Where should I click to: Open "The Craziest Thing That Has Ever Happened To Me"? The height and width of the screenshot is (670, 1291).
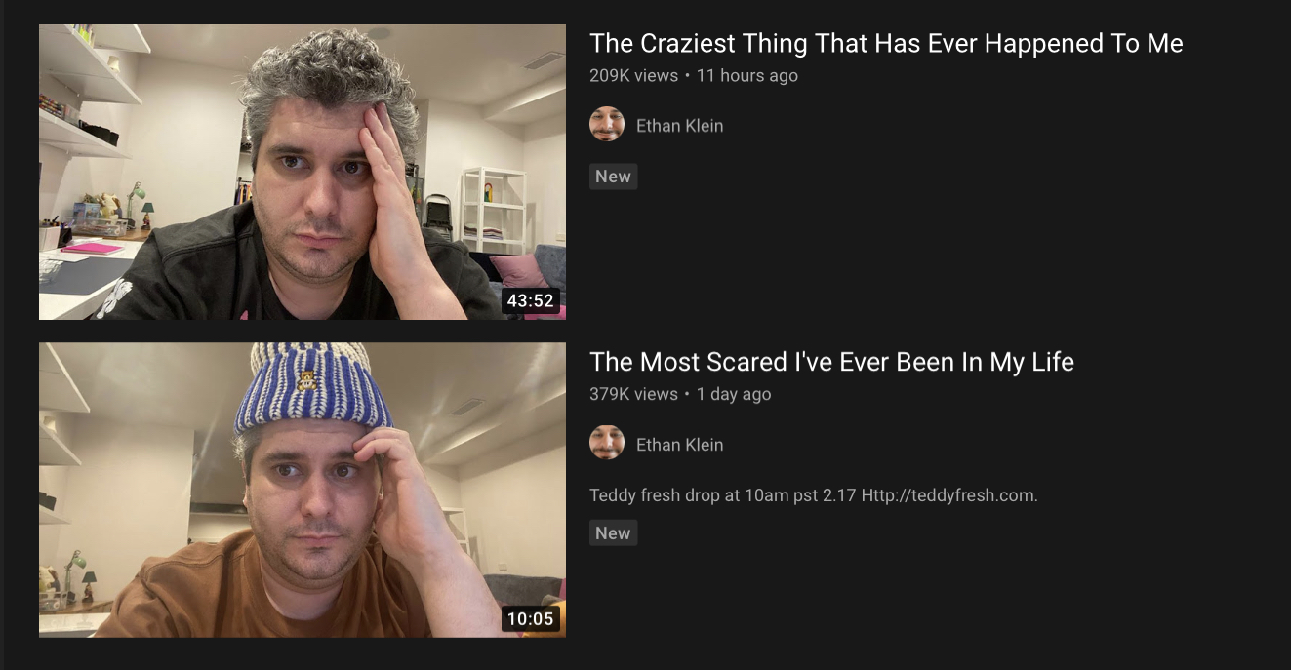886,43
